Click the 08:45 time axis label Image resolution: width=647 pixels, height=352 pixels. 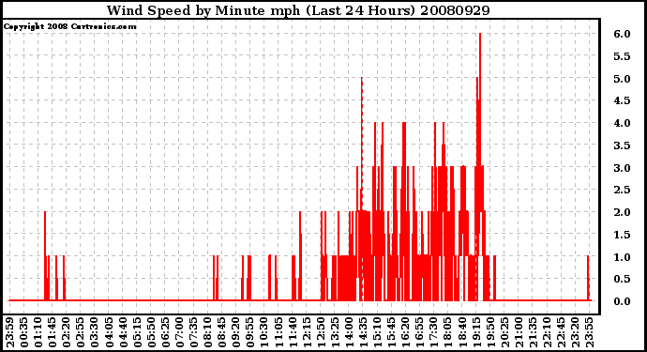coord(221,332)
